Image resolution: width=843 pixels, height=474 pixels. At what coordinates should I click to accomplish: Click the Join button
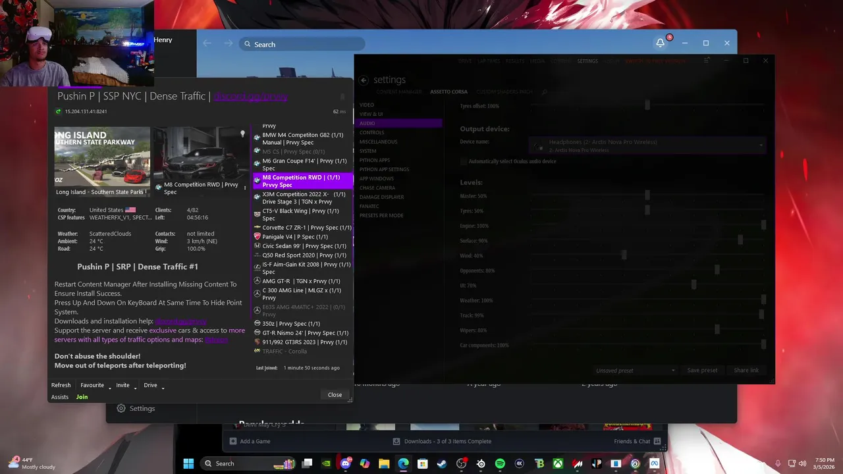point(82,397)
